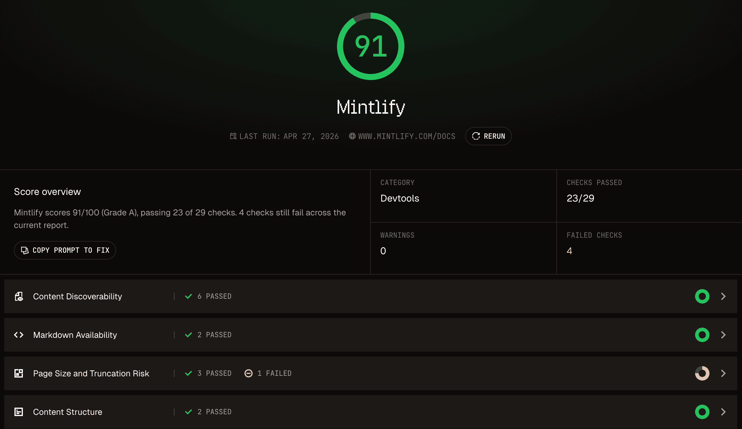Viewport: 742px width, 429px height.
Task: Click the Content Discoverability page icon
Action: [19, 296]
